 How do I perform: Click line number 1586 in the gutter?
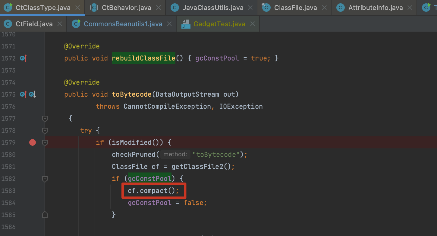8,227
